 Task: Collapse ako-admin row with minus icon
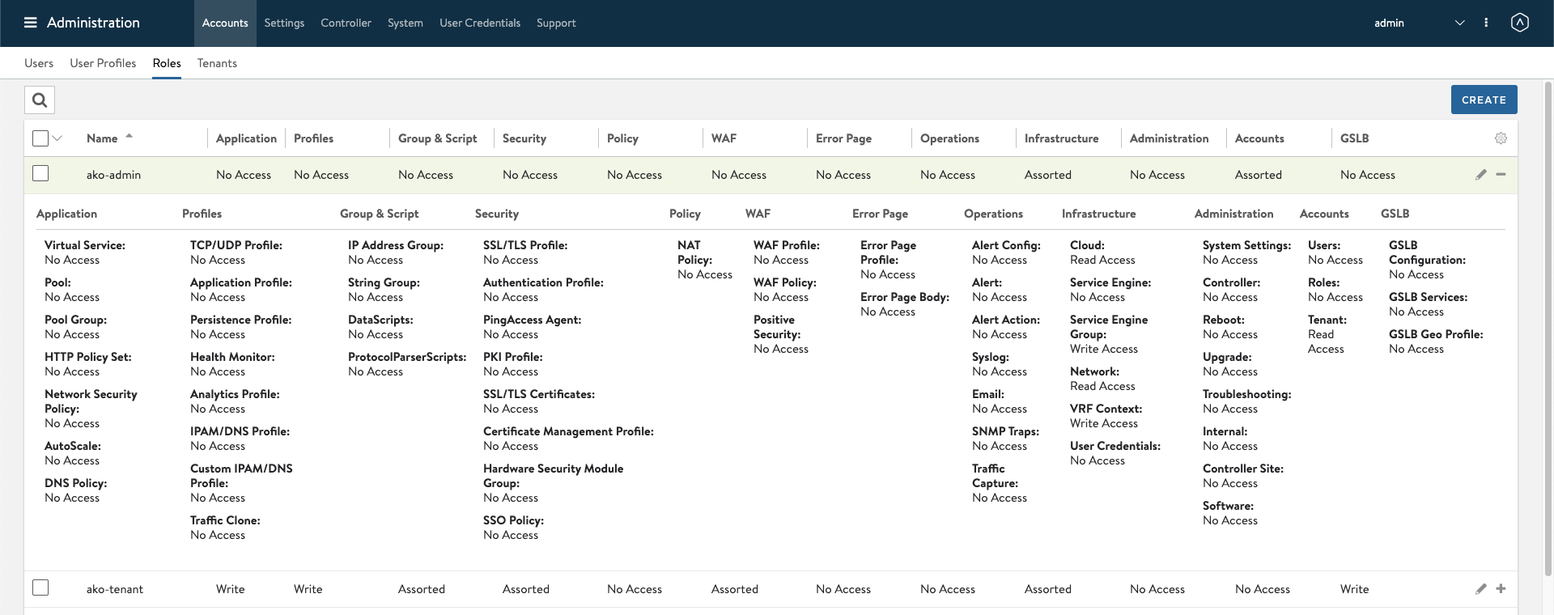tap(1501, 175)
